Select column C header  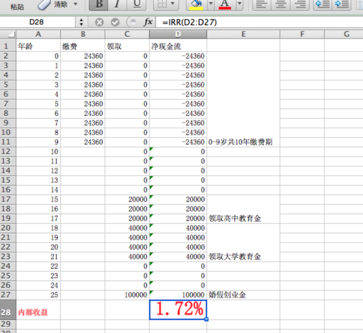click(127, 34)
